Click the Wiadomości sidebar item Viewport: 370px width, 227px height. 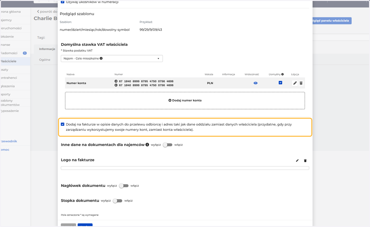coord(15,53)
